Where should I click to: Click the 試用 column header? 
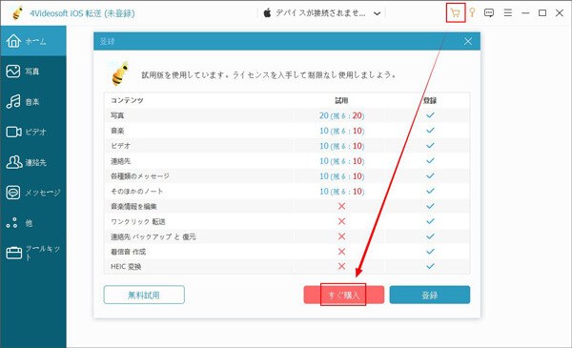(x=341, y=100)
